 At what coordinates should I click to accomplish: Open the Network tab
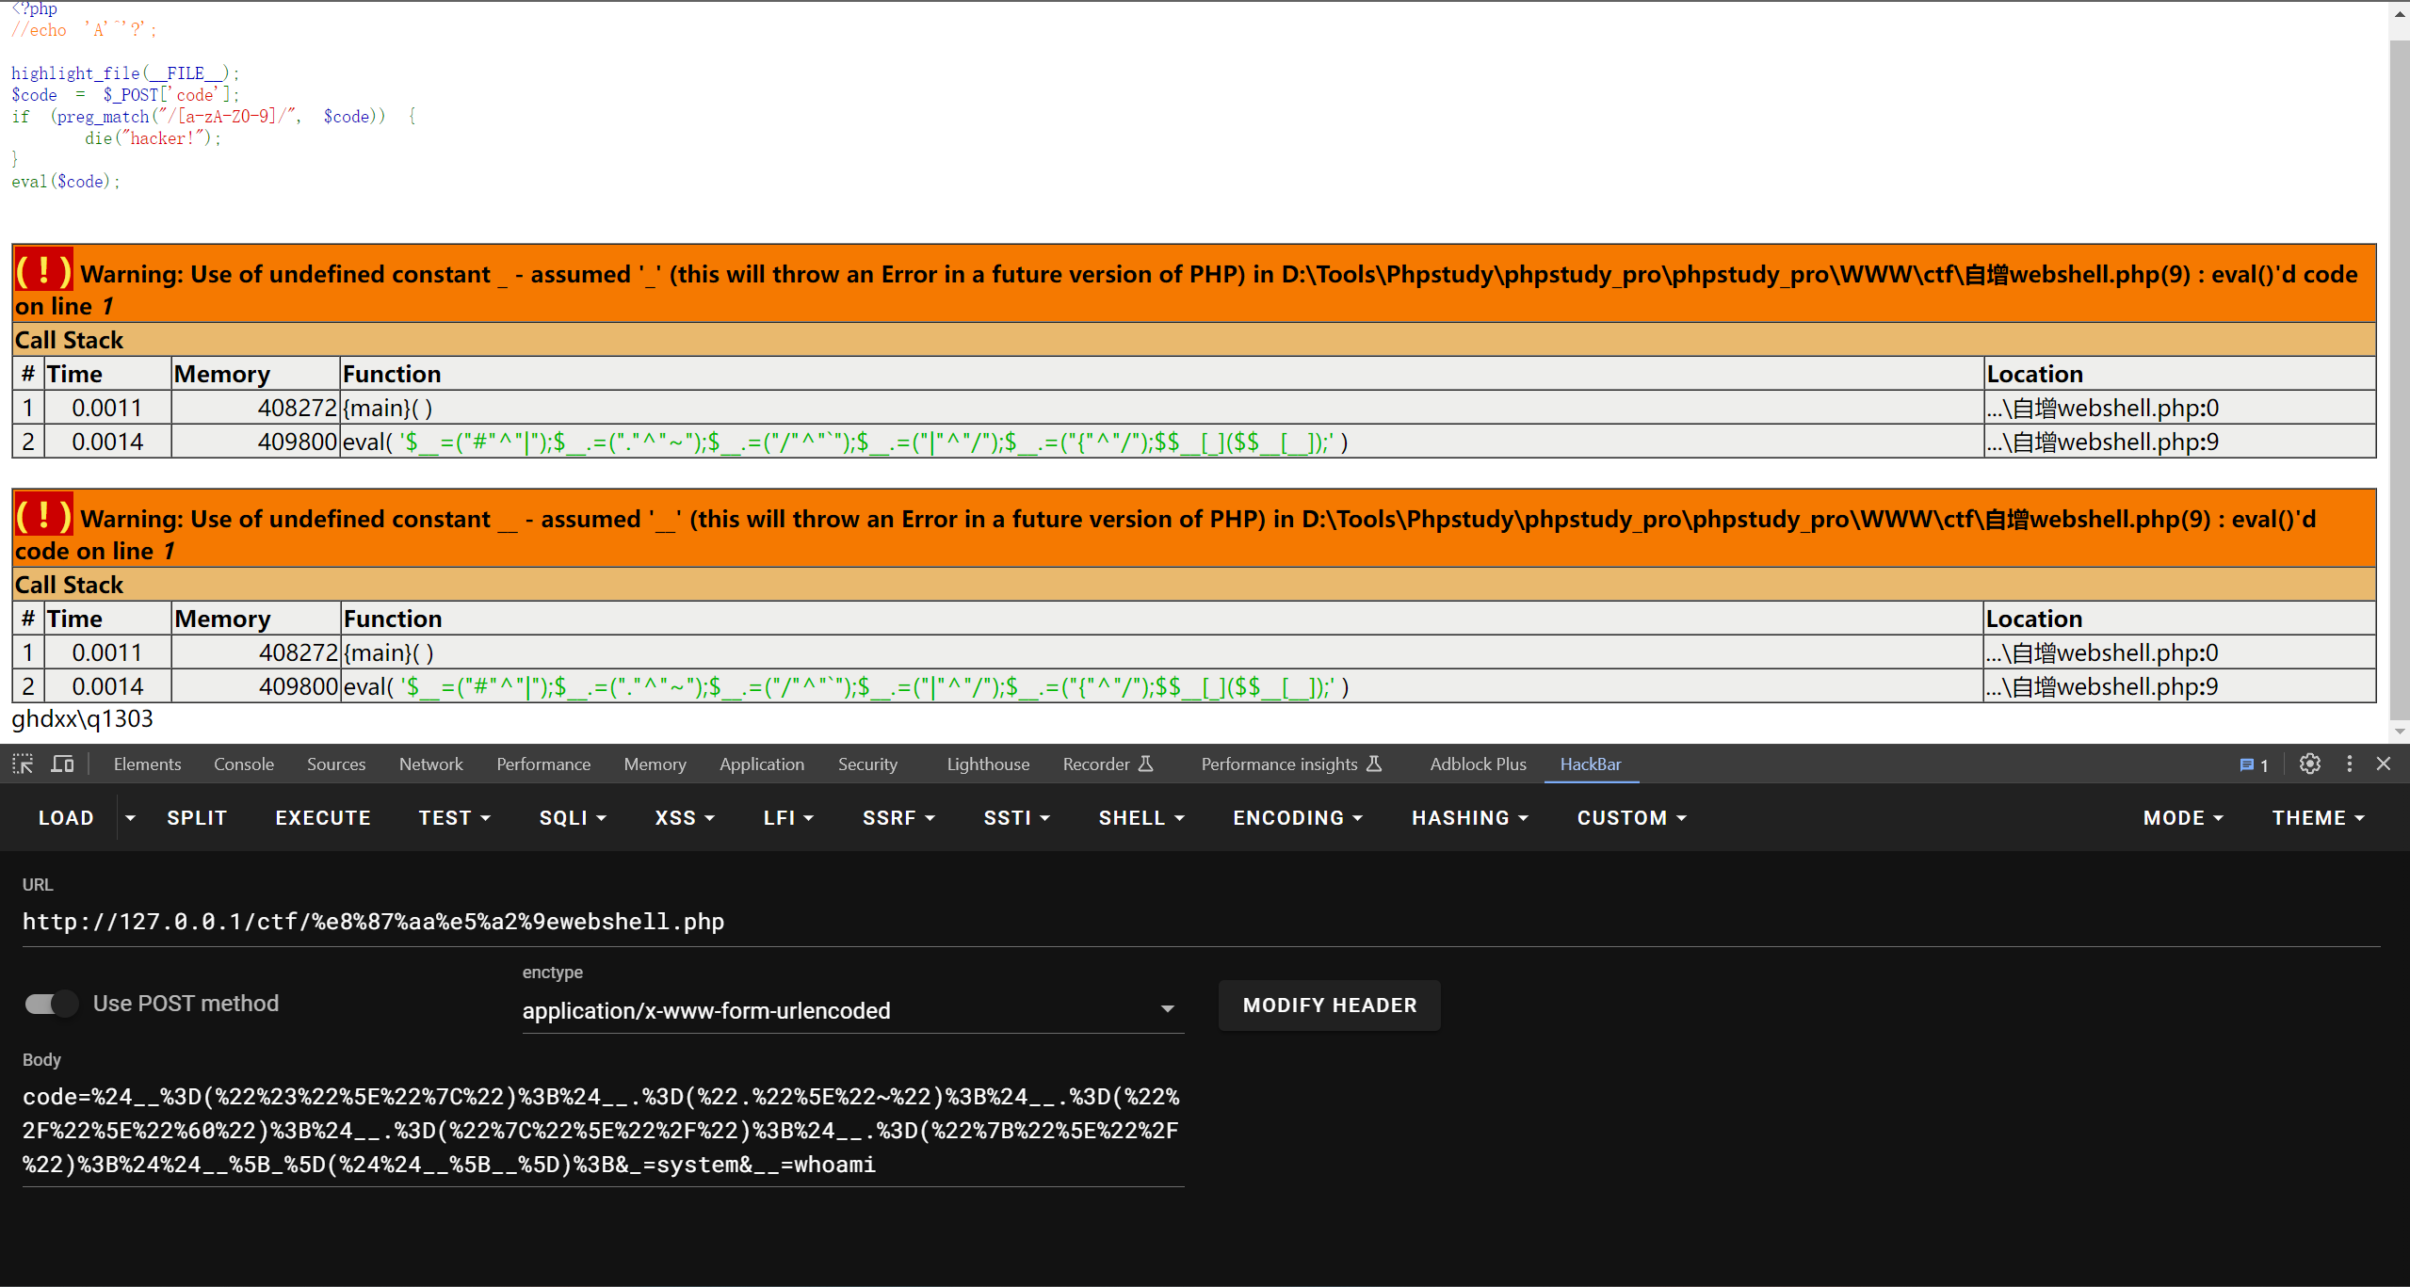coord(431,764)
